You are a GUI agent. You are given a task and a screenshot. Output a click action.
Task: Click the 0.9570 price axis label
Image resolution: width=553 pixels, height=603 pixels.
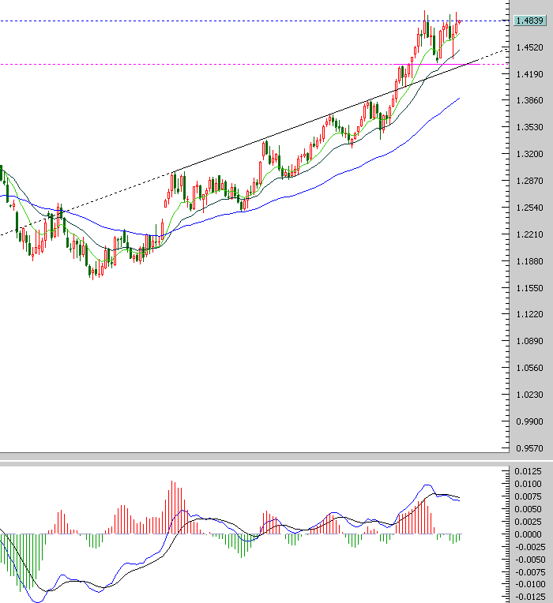click(x=529, y=448)
